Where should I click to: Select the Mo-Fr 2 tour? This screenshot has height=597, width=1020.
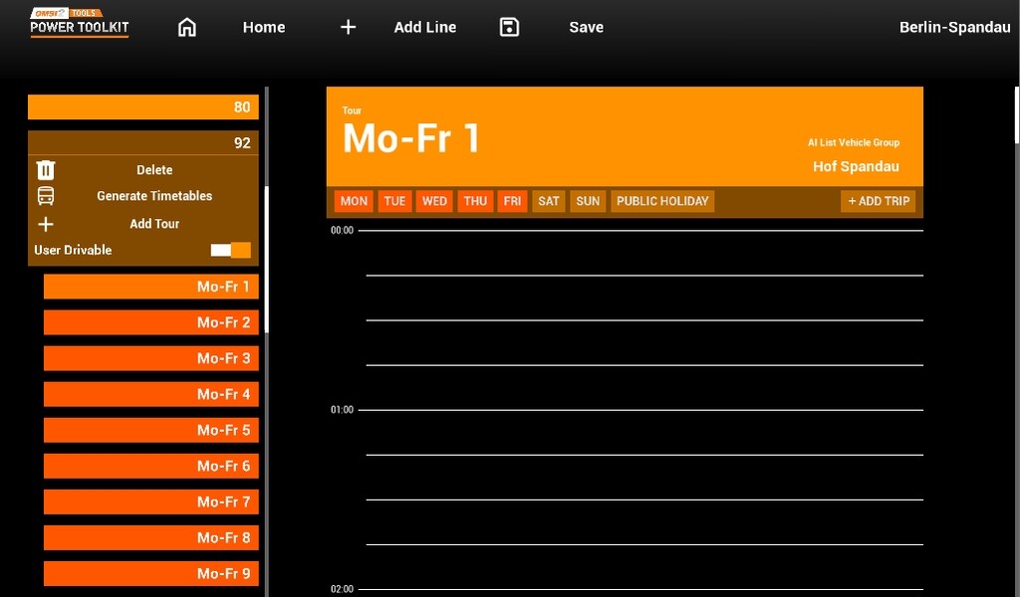(x=151, y=322)
